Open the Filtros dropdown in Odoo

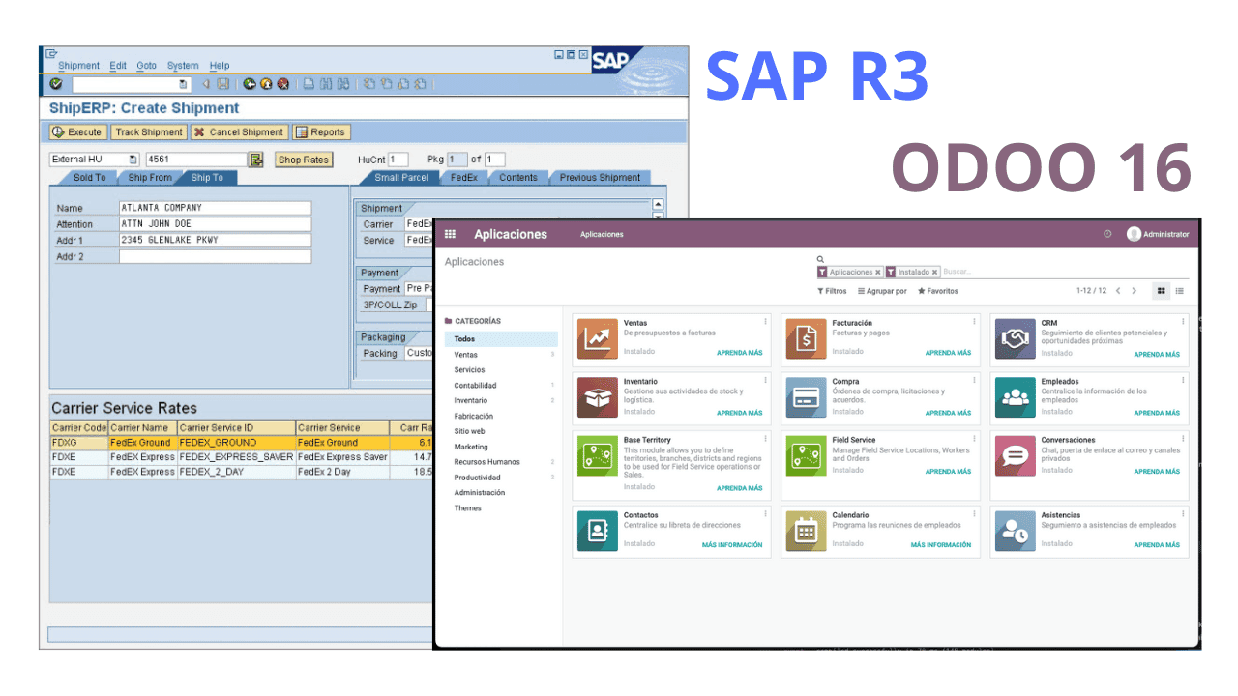832,291
